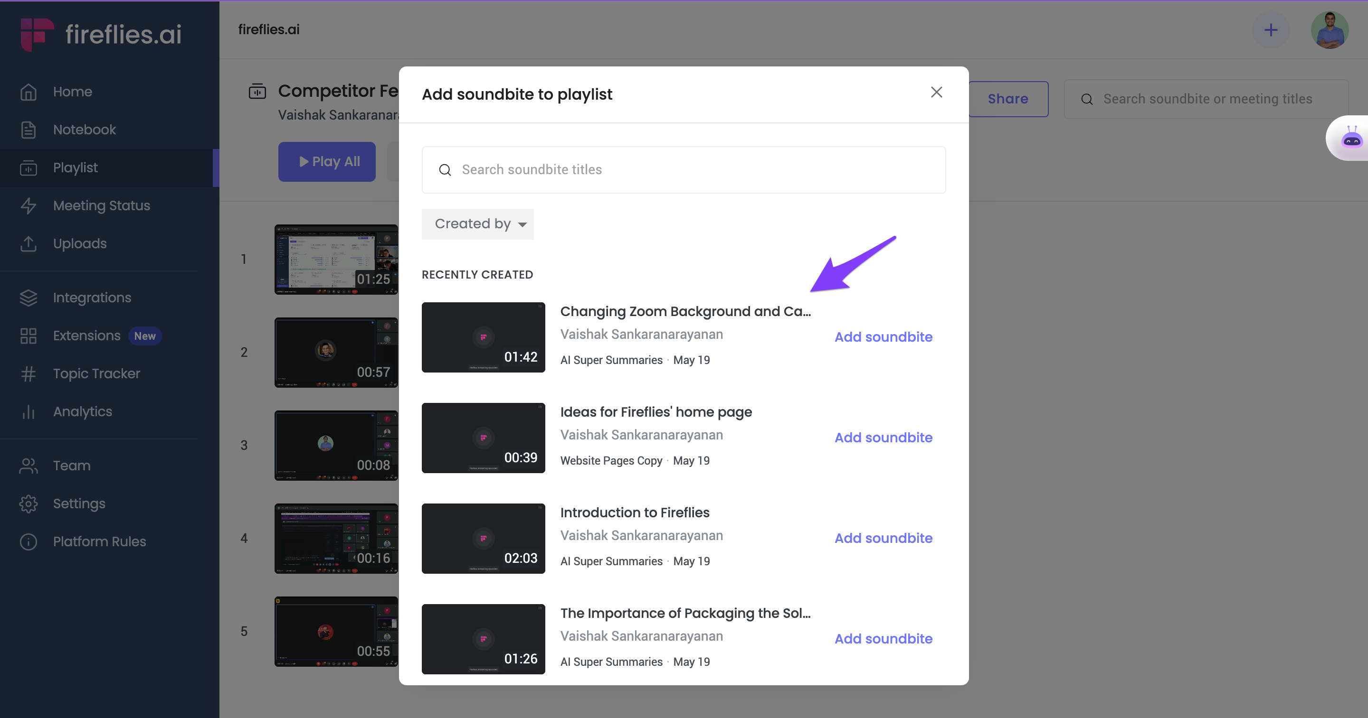Open the Fred assistant bot icon

1351,139
